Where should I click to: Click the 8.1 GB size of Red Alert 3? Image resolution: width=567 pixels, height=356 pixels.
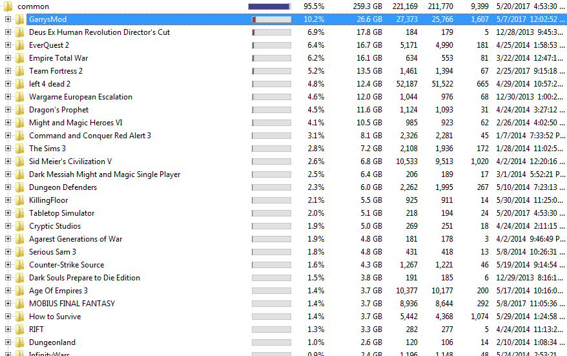tap(371, 136)
